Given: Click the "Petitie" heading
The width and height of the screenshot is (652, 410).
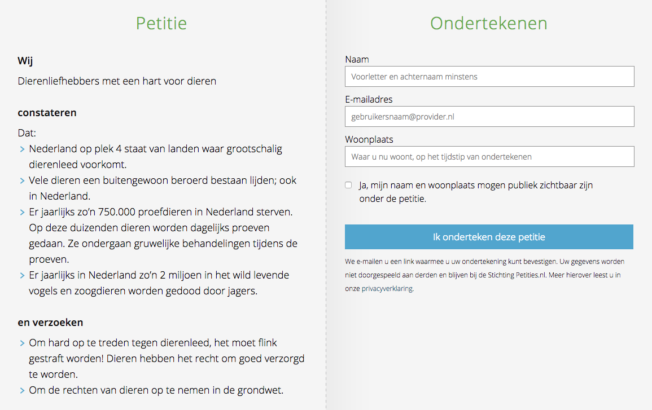Looking at the screenshot, I should (161, 23).
